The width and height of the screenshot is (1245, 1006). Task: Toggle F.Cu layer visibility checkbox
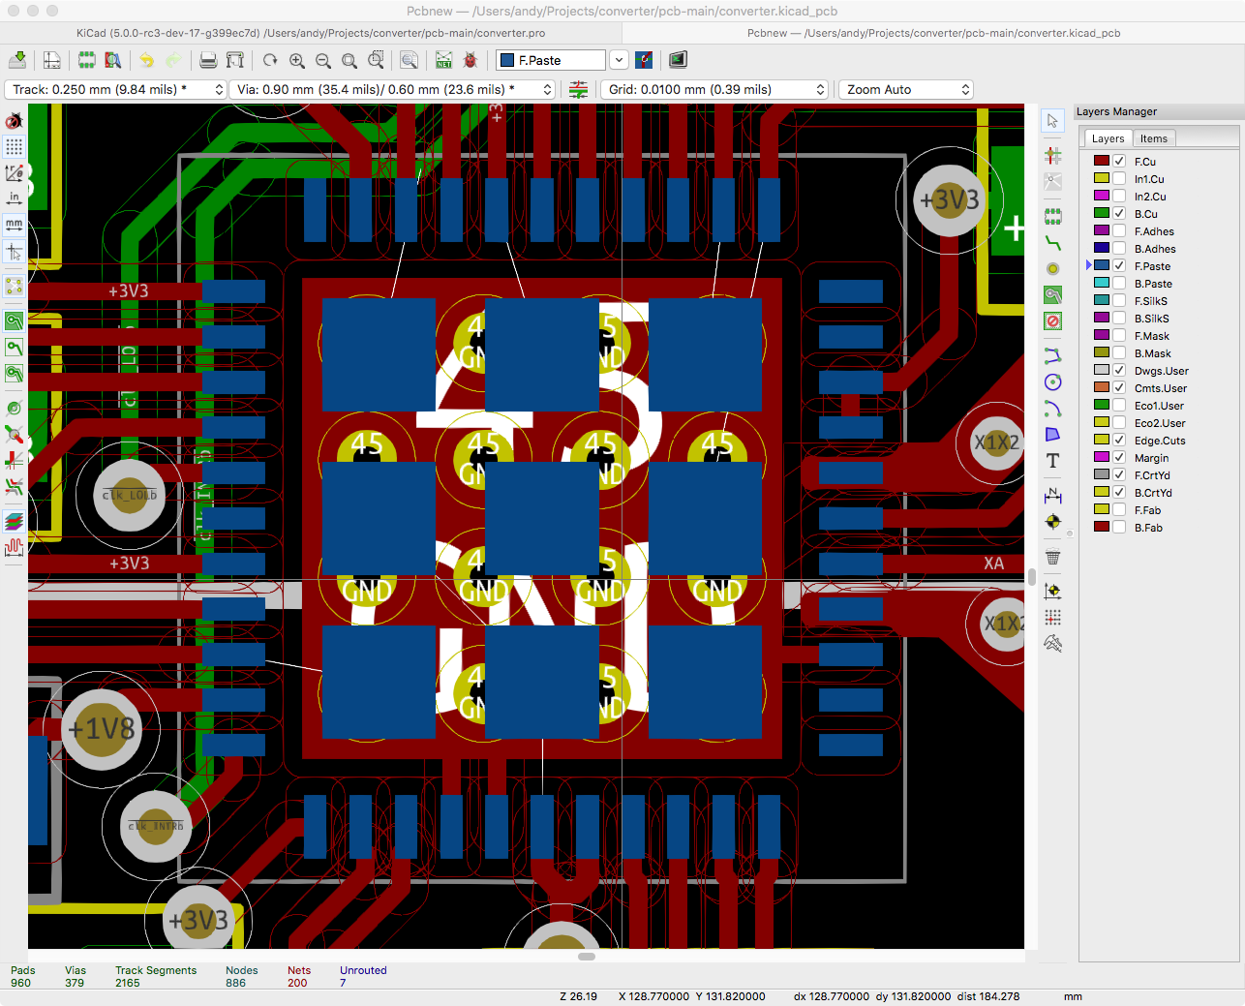[1119, 162]
